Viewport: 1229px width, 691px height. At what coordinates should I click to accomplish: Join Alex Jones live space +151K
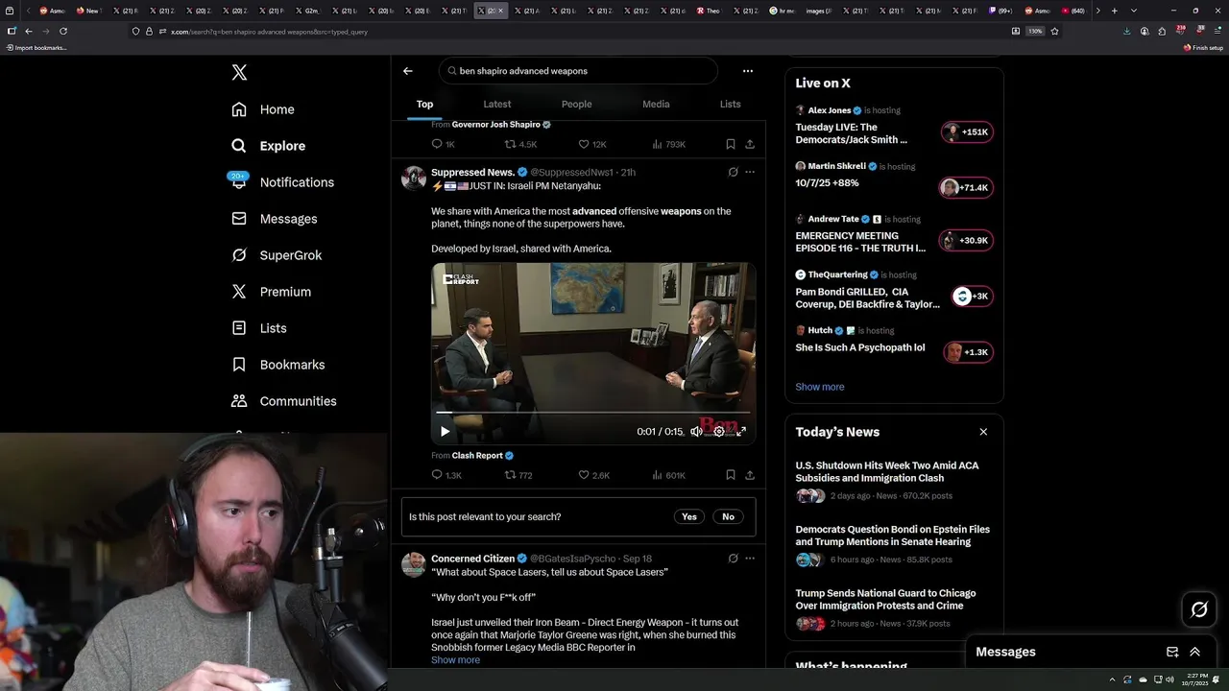pos(967,132)
